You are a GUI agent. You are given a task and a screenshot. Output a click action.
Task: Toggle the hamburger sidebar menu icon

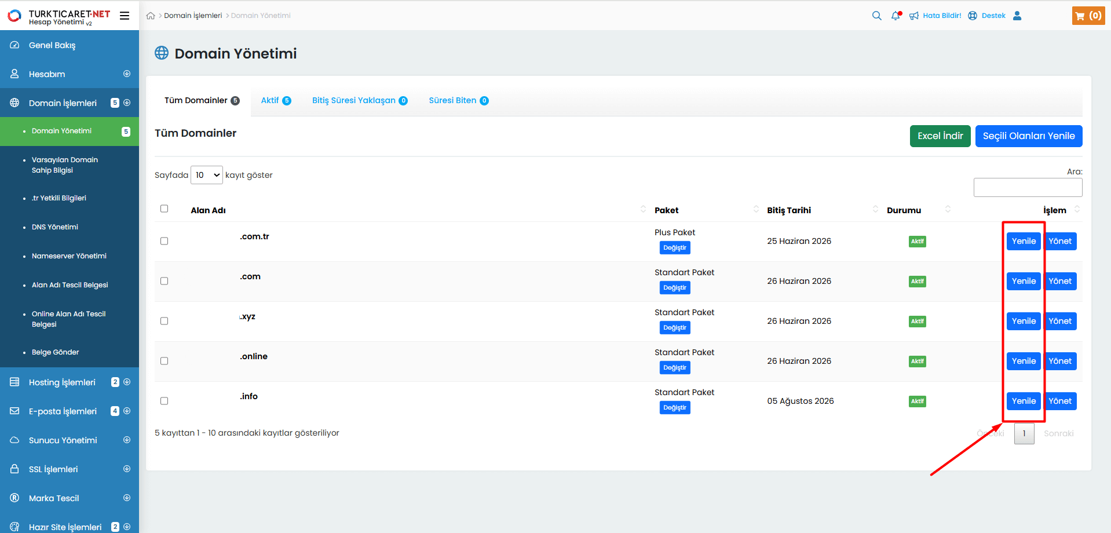click(x=125, y=16)
